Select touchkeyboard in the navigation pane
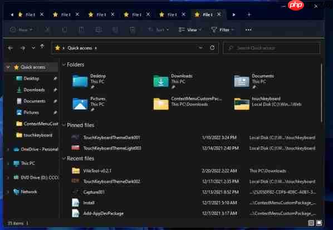Viewport: 333px width, 230px height. pos(35,135)
